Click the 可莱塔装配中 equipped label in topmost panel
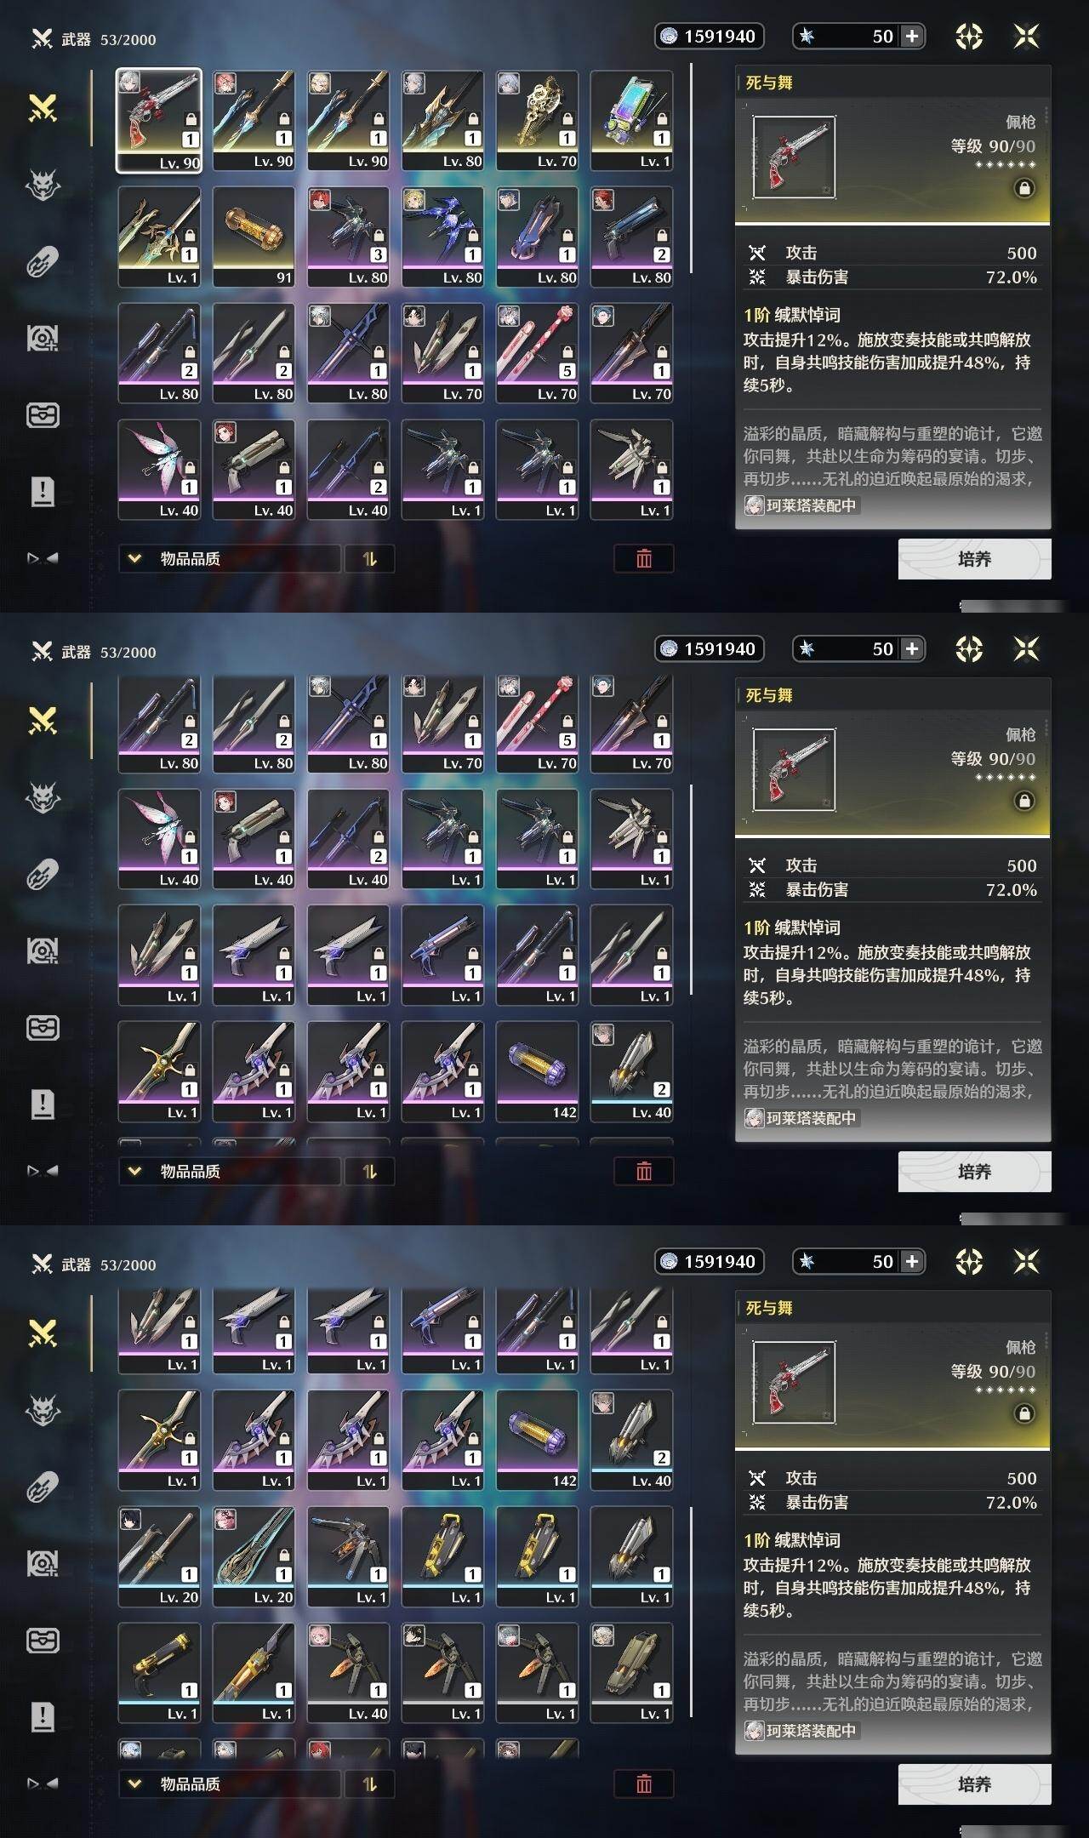This screenshot has width=1089, height=1838. point(801,505)
